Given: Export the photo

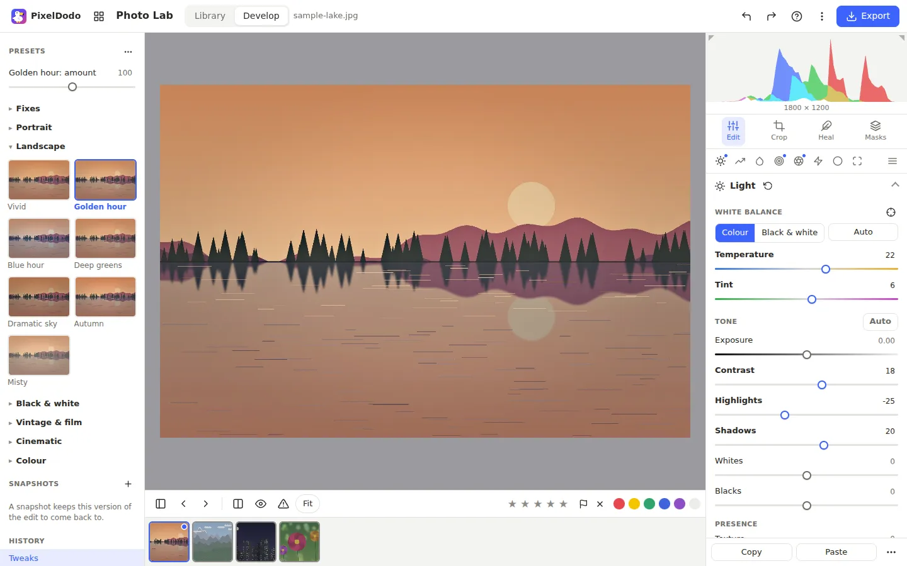Looking at the screenshot, I should click(867, 16).
